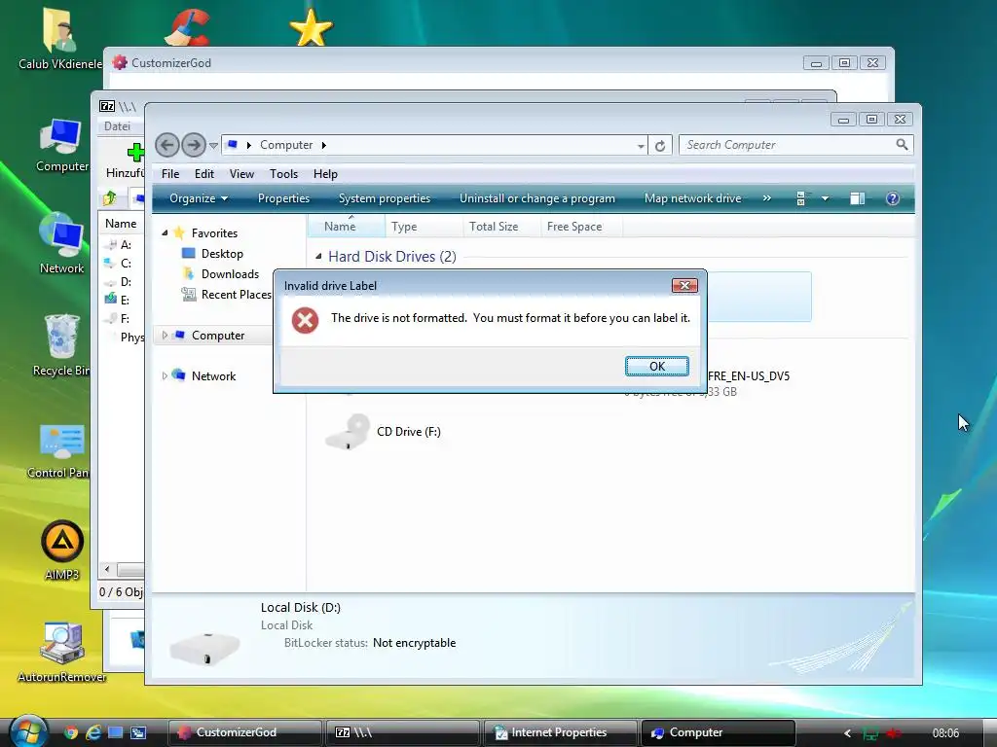Click the 7-Zip Hinzufügen plus icon

pos(135,152)
